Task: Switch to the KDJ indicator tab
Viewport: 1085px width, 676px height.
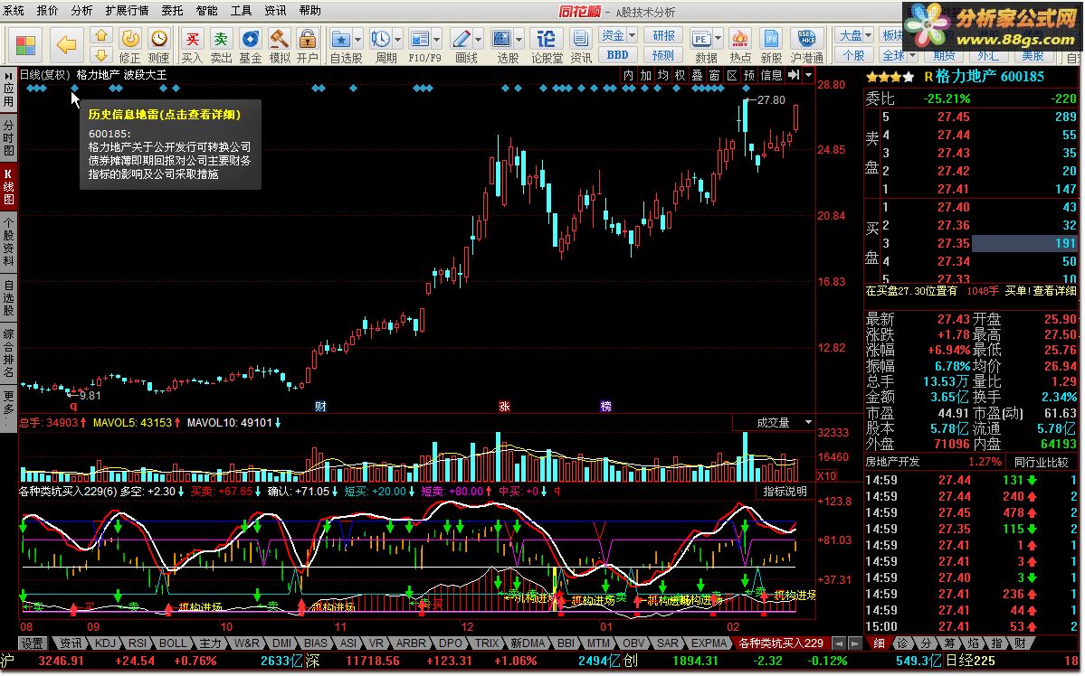Action: point(105,643)
